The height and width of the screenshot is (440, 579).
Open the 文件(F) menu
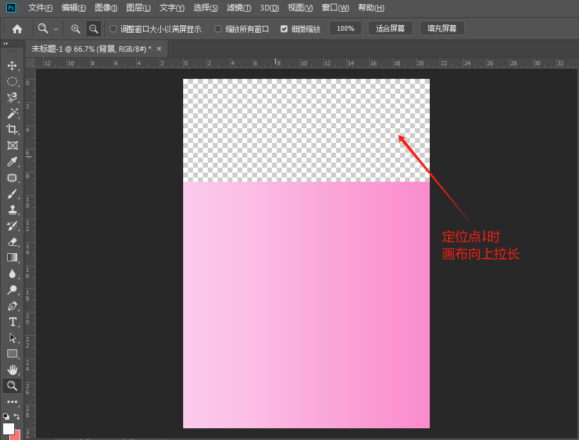pyautogui.click(x=40, y=8)
